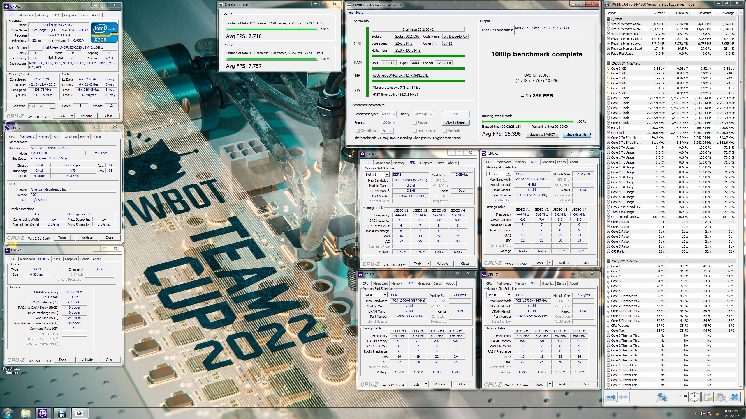The height and width of the screenshot is (419, 746).
Task: Show hidden tray icons arrow
Action: coord(696,413)
